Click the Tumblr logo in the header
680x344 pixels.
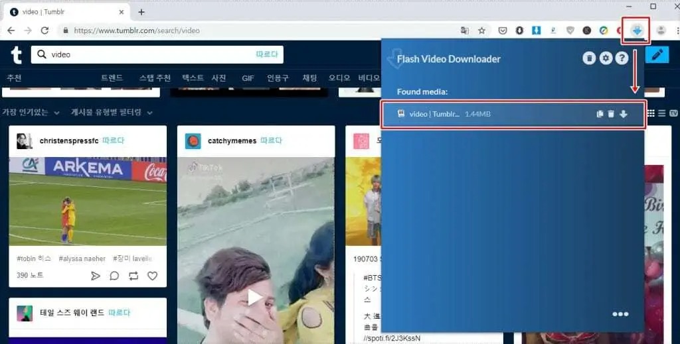click(17, 55)
